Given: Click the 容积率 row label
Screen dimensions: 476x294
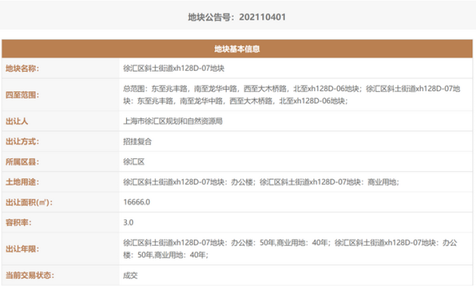Looking at the screenshot, I should tap(18, 222).
